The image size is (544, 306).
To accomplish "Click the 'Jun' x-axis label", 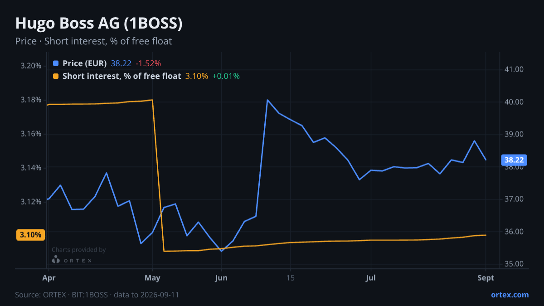I will pyautogui.click(x=221, y=278).
